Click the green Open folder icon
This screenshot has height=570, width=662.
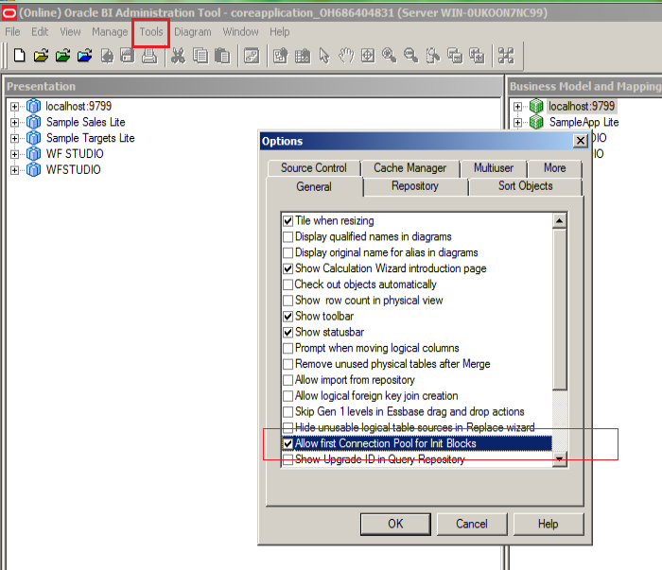pyautogui.click(x=63, y=55)
